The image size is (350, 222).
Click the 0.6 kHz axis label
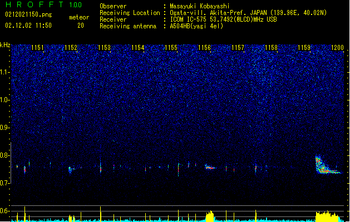point(5,211)
